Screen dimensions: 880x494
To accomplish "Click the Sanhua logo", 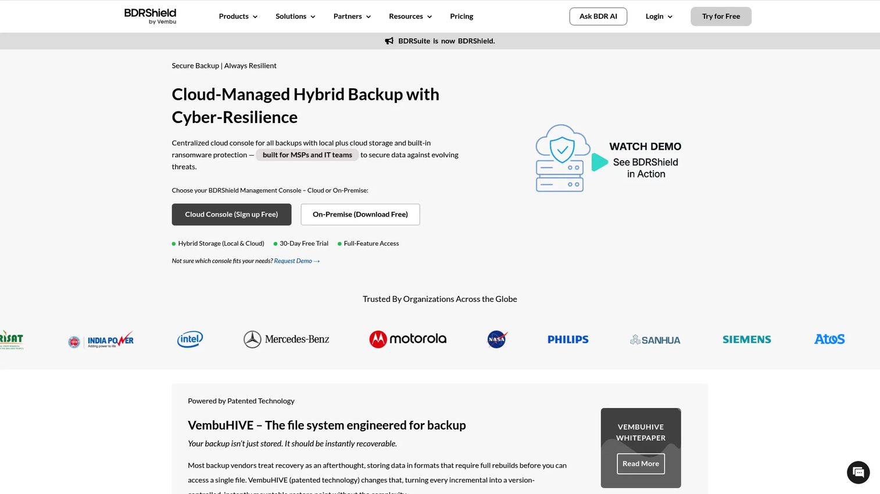I will (x=655, y=340).
